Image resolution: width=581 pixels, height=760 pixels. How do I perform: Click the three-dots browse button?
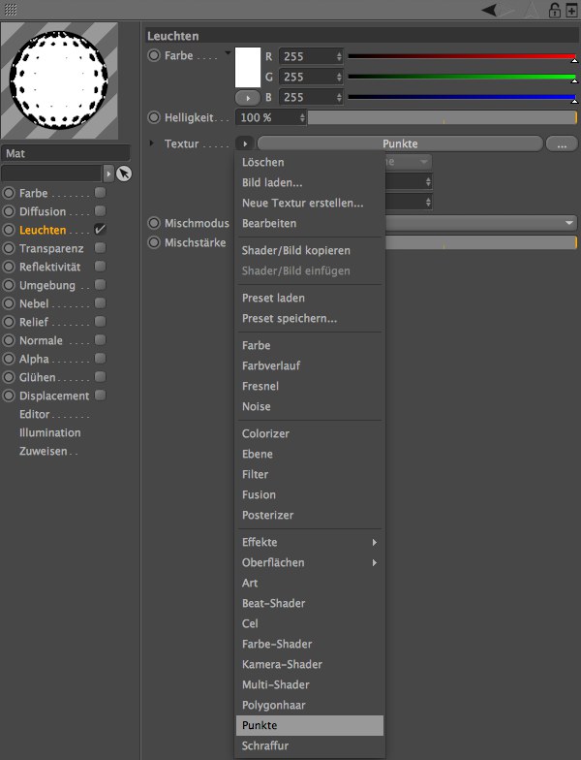562,143
